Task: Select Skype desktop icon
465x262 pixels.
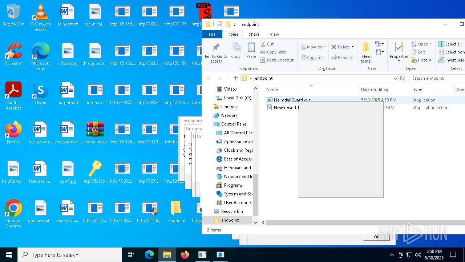Action: [40, 94]
